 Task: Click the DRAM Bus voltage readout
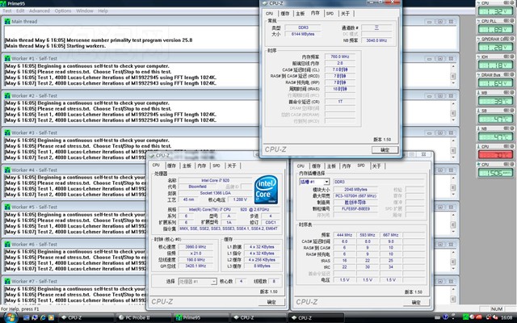(495, 83)
